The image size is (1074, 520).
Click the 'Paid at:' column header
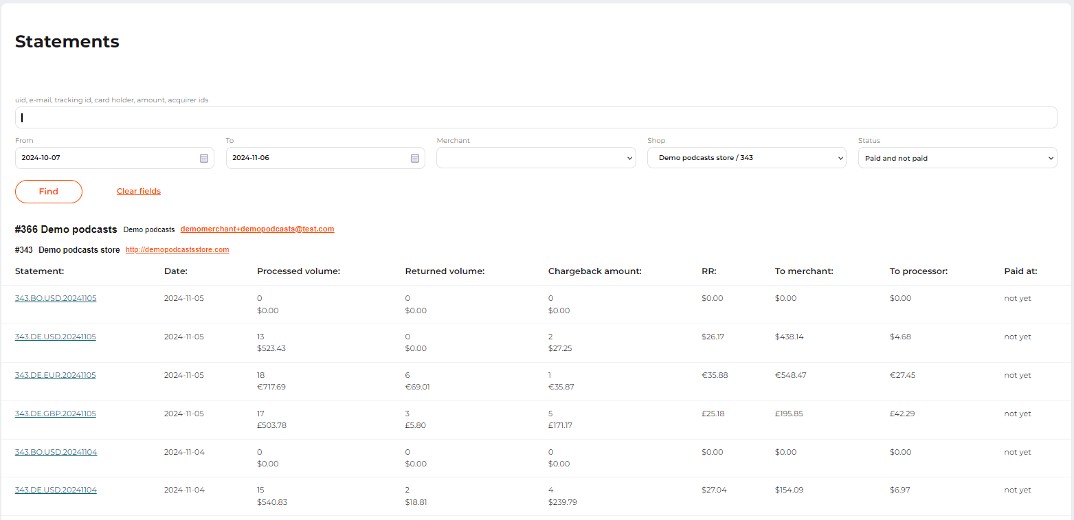1020,271
